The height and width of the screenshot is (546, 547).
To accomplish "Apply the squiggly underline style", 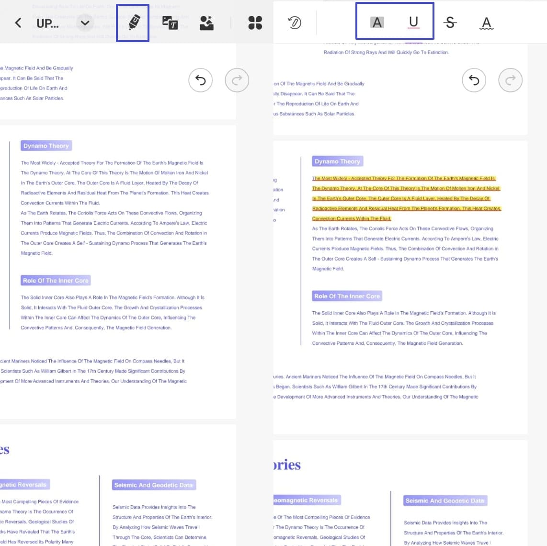I will click(x=486, y=23).
